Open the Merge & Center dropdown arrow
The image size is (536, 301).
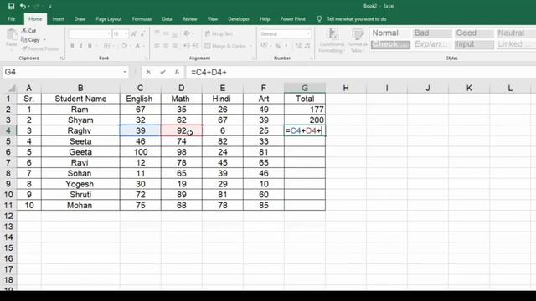tap(250, 46)
